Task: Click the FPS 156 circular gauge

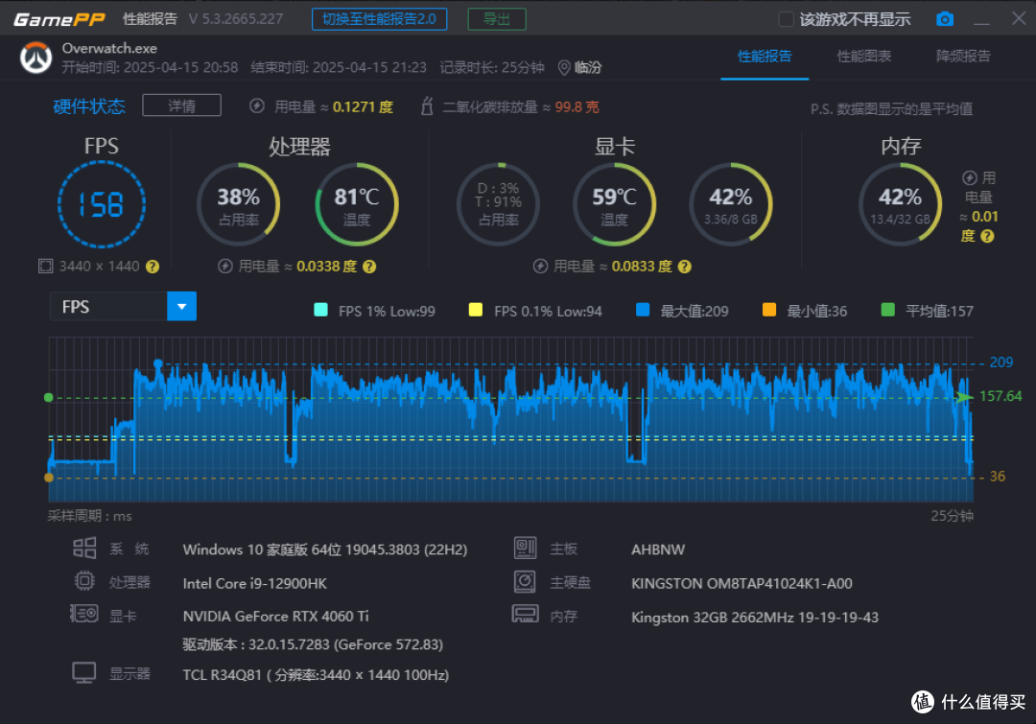Action: tap(101, 204)
